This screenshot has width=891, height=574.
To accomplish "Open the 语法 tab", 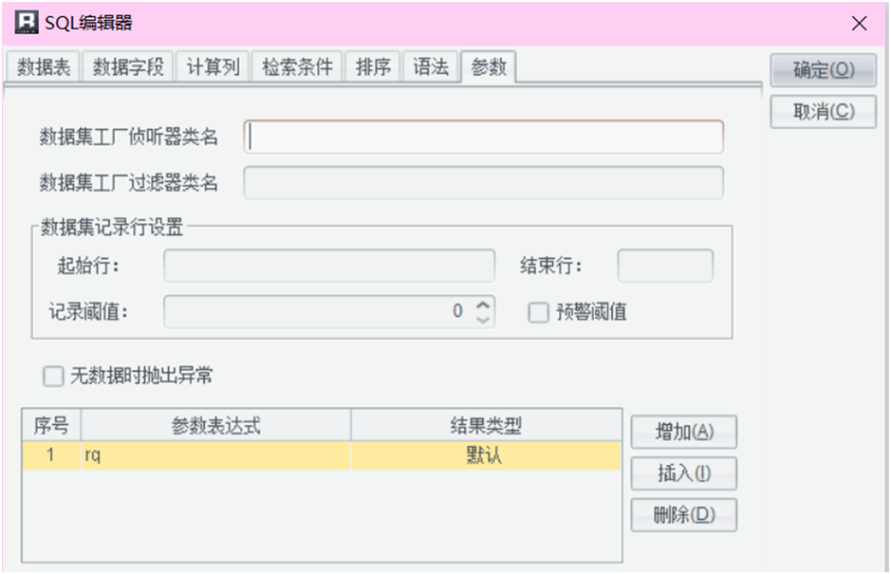I will (431, 68).
